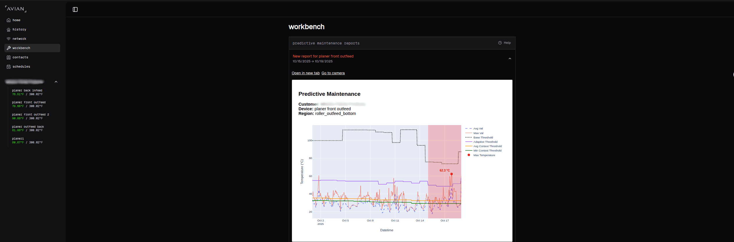Screen dimensions: 734x242
Task: Click the home icon in sidebar
Action: tap(9, 20)
